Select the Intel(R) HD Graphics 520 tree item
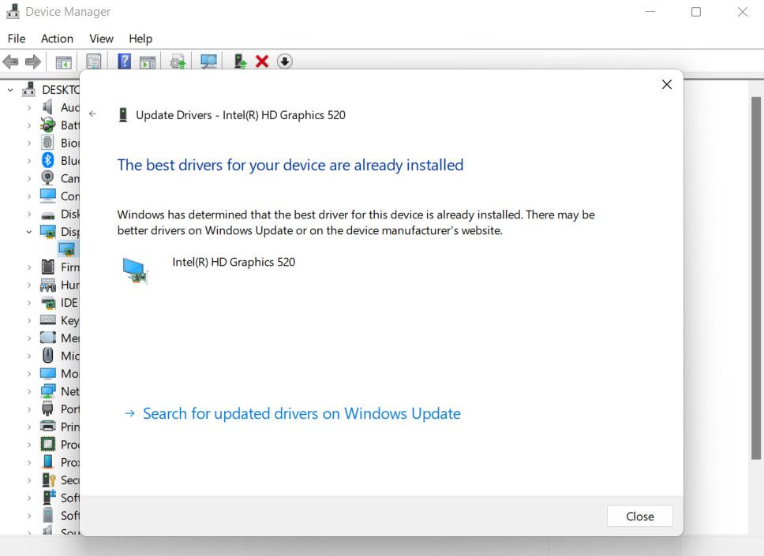The width and height of the screenshot is (764, 556). click(x=68, y=249)
